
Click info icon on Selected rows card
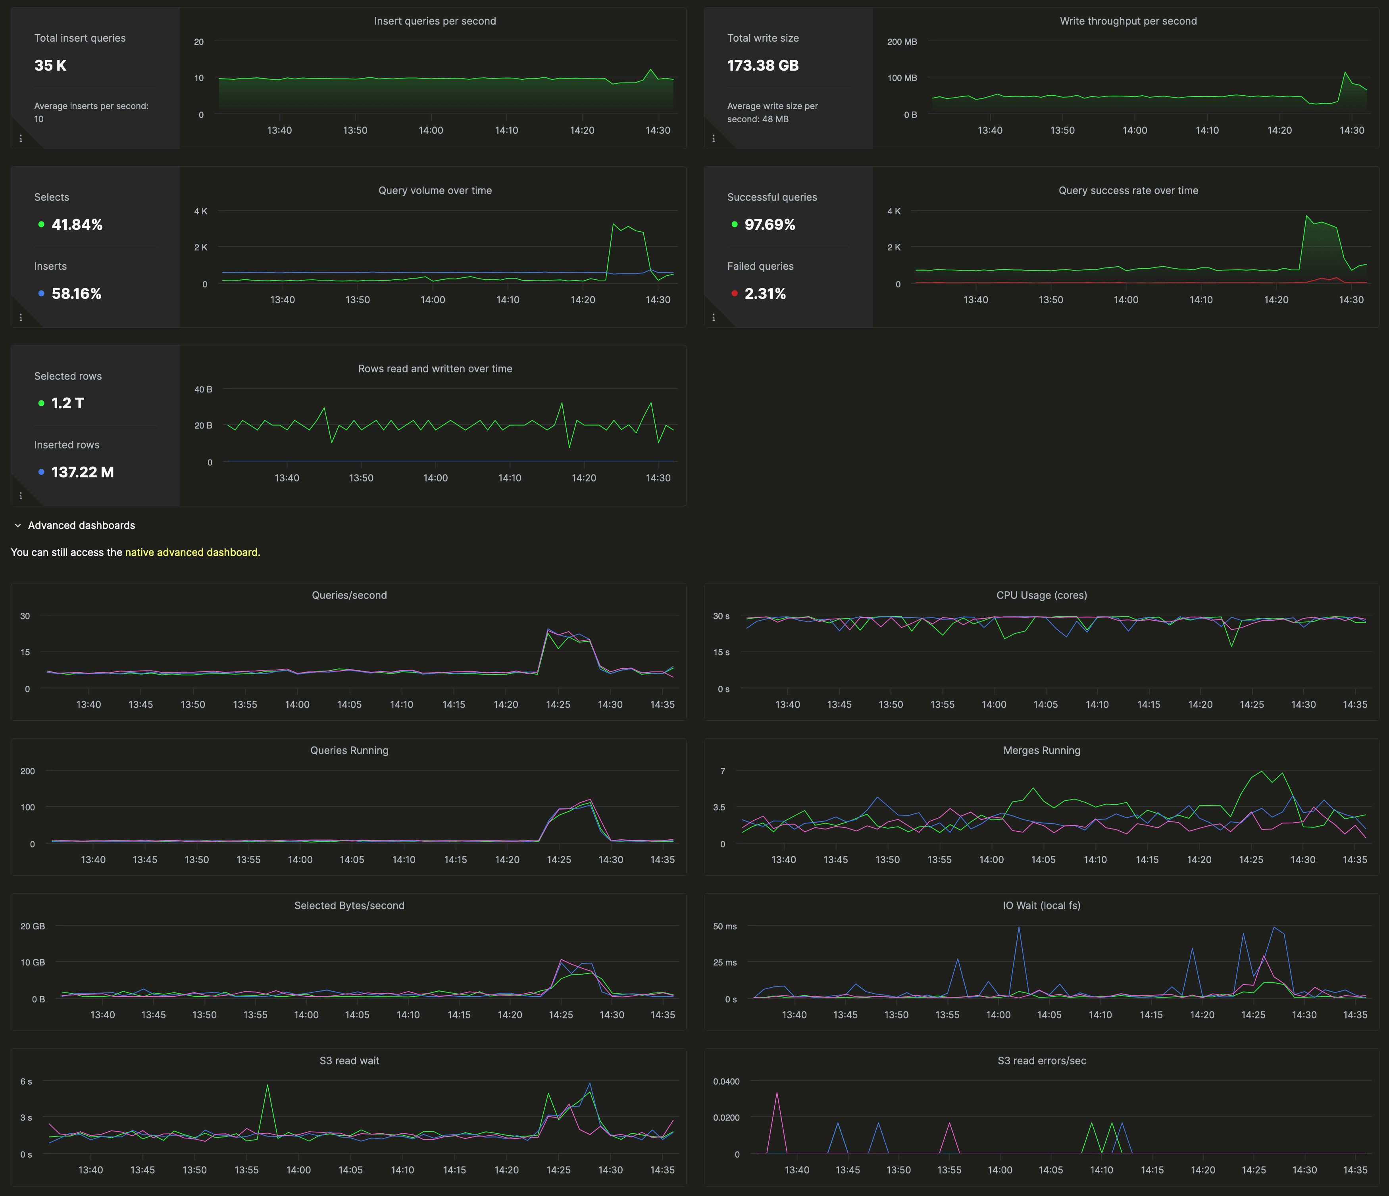(x=21, y=496)
